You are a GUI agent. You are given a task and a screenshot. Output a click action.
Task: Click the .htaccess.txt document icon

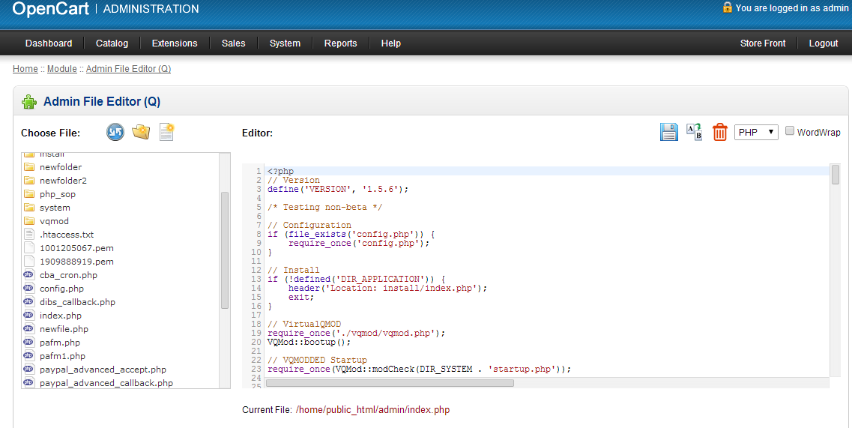(29, 235)
